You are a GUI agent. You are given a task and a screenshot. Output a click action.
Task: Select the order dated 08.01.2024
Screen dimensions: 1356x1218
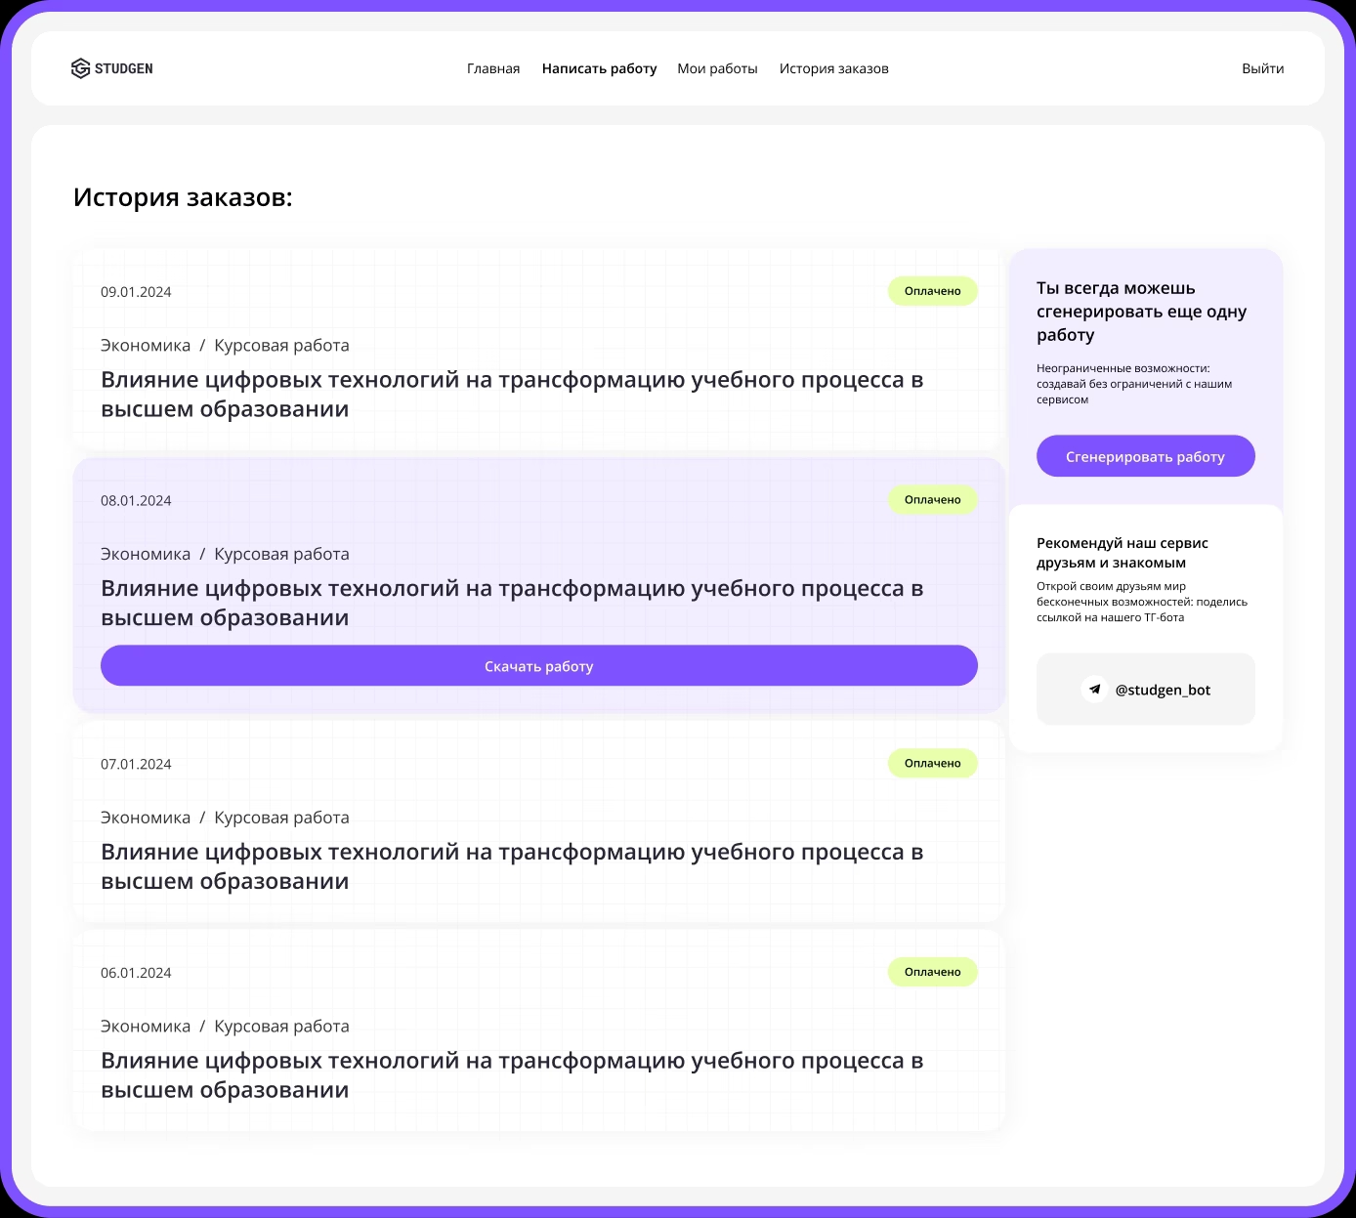[x=539, y=585]
